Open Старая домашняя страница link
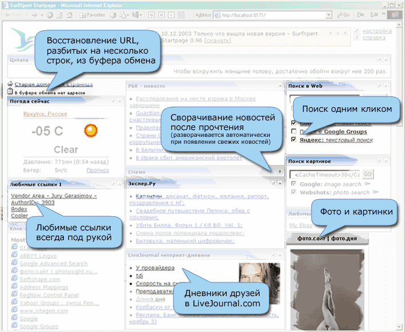This screenshot has width=405, height=332. [x=54, y=84]
